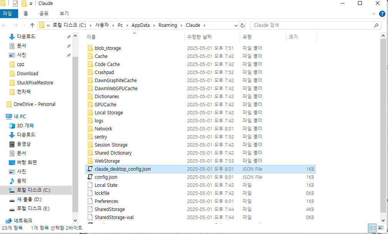The image size is (388, 234).
Task: Click the new folder icon in title bar
Action: pyautogui.click(x=24, y=3)
